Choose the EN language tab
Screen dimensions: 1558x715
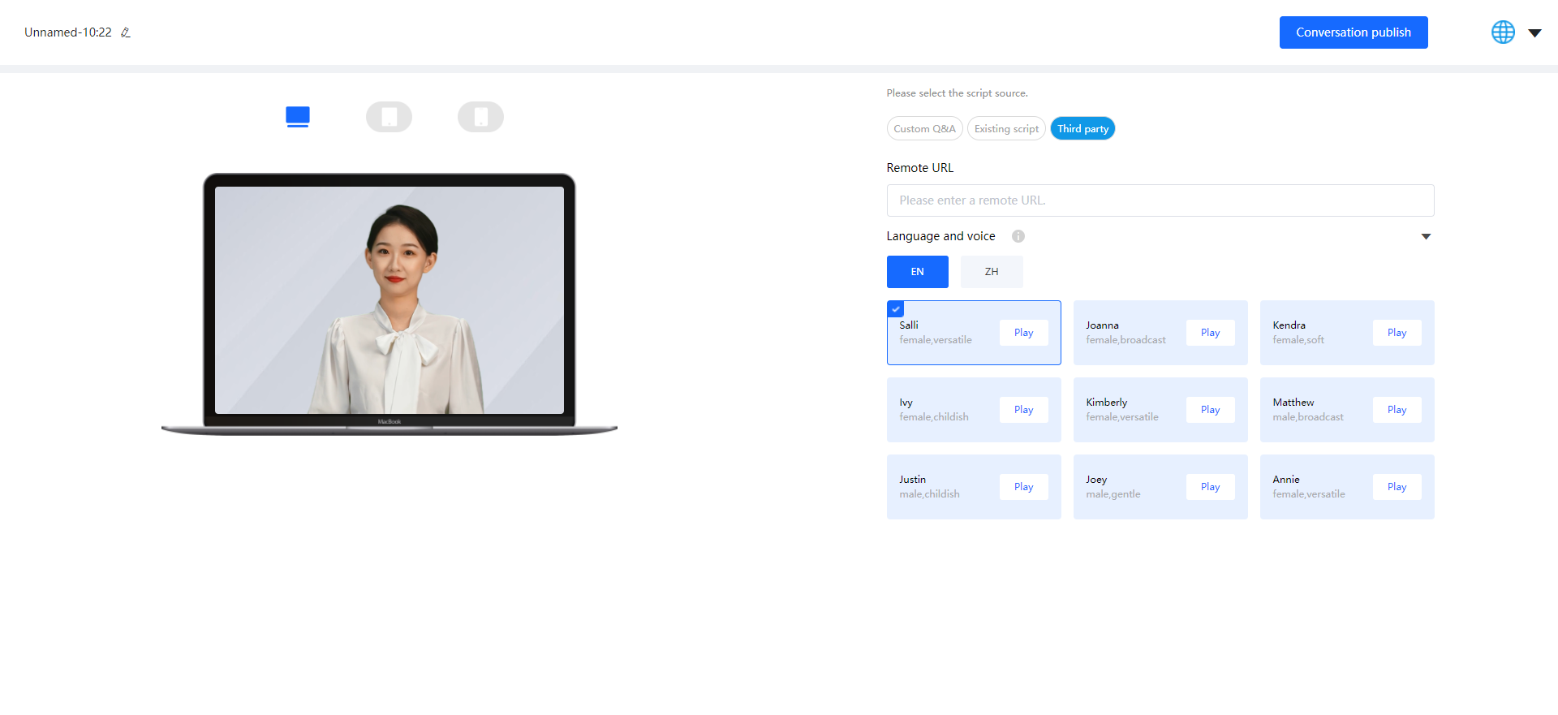pos(918,272)
